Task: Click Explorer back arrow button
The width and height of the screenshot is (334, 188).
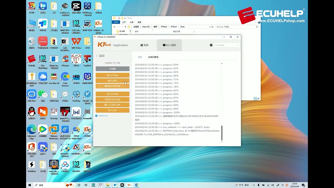Action: pyautogui.click(x=115, y=27)
